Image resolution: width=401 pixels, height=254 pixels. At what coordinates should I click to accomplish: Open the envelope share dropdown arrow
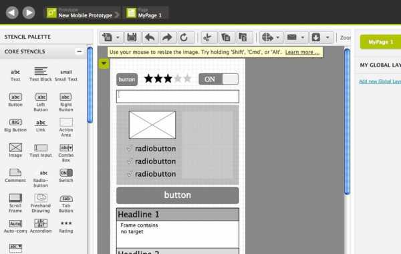pyautogui.click(x=303, y=37)
